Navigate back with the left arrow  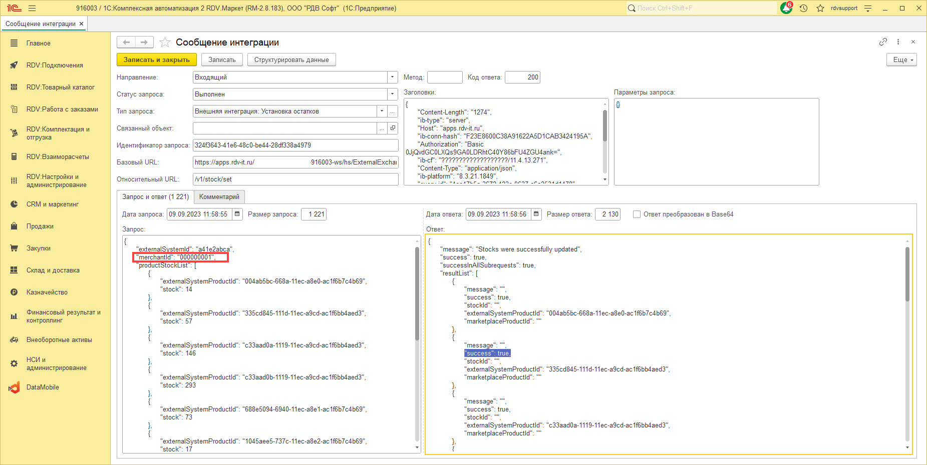(126, 42)
